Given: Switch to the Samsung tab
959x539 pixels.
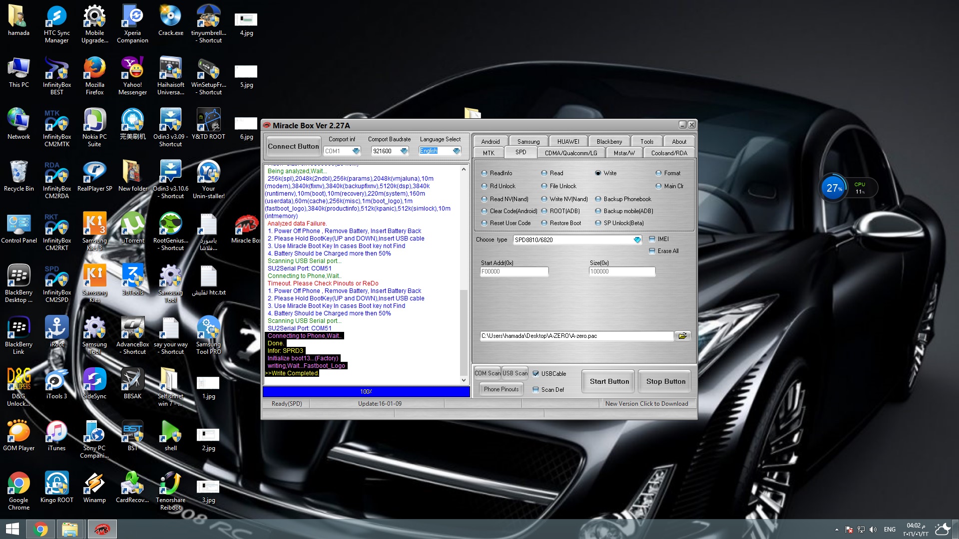Looking at the screenshot, I should (x=528, y=141).
